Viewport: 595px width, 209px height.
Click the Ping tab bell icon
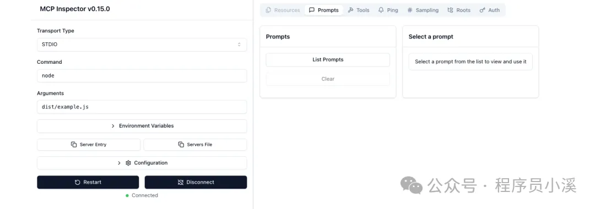click(x=381, y=10)
